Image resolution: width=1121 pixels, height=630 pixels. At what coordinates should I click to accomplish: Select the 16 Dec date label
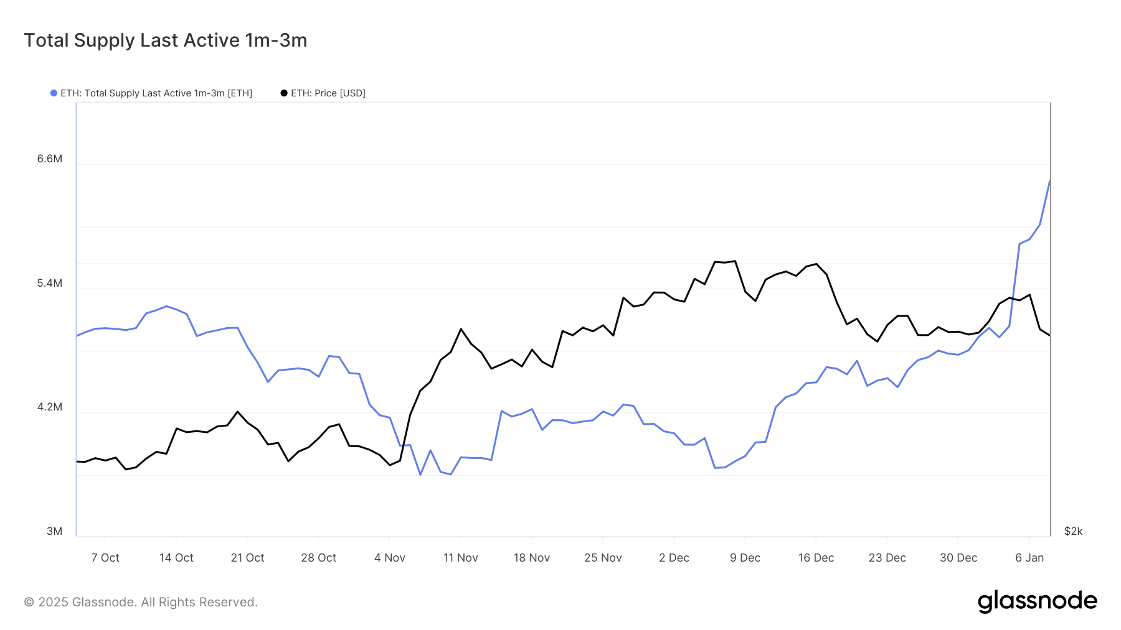[x=816, y=558]
